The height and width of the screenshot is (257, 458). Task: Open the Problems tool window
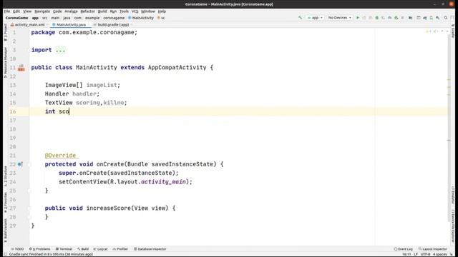pyautogui.click(x=40, y=249)
